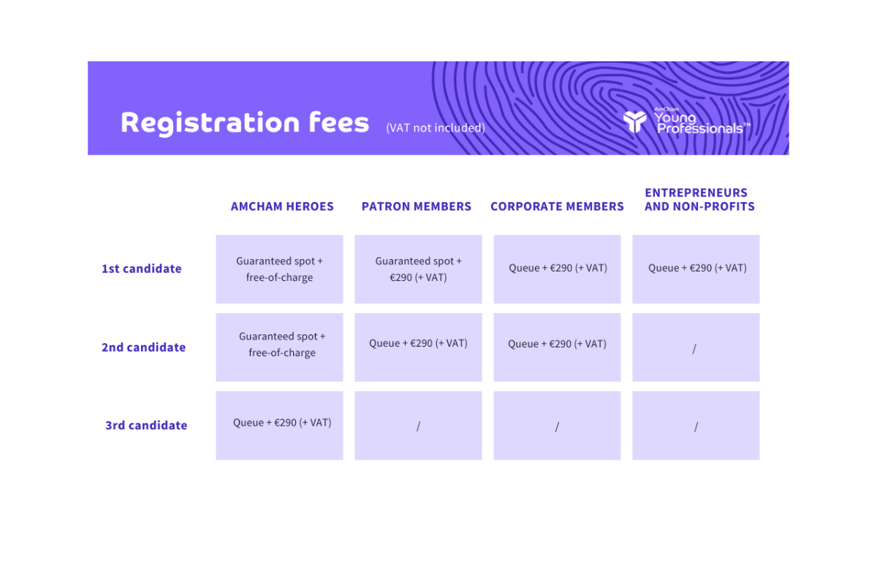Click AmCham Heroes 2nd candidate cell
Image resolution: width=877 pixels, height=584 pixels.
[x=279, y=347]
